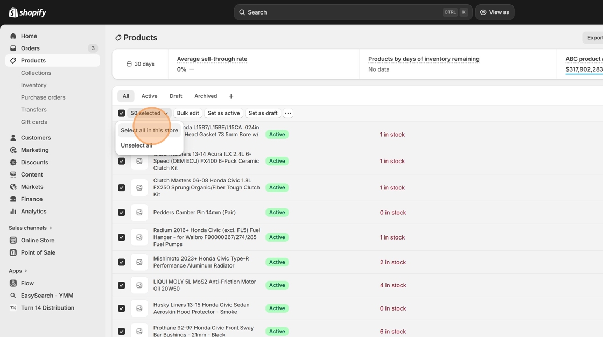Open the 30 days date range picker
This screenshot has width=603, height=337.
141,64
